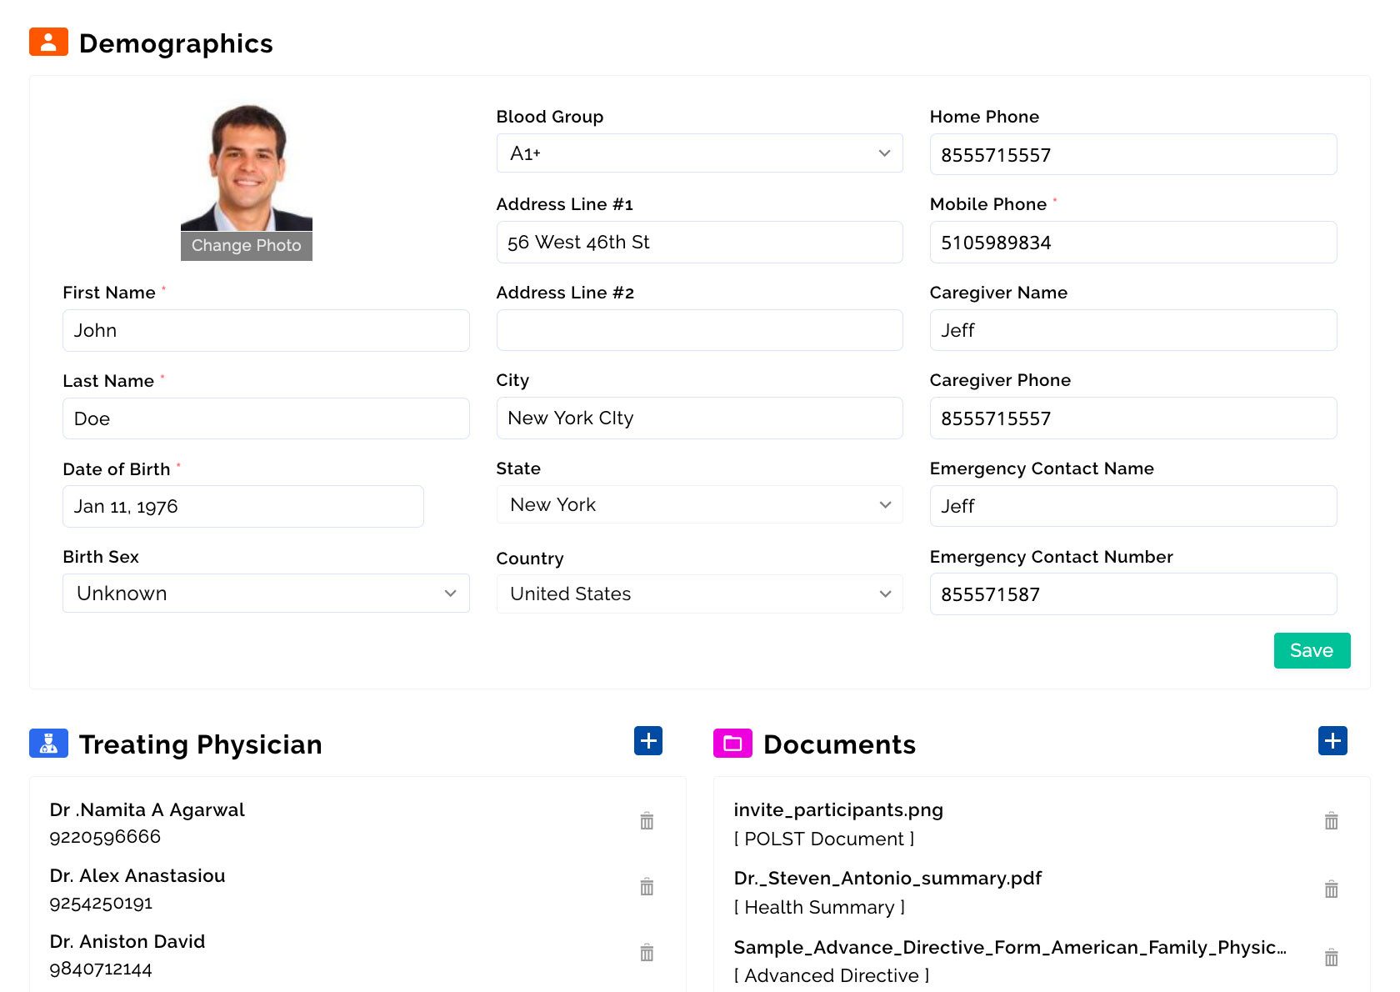The image size is (1400, 992).
Task: Click the First Name field
Action: tap(266, 330)
